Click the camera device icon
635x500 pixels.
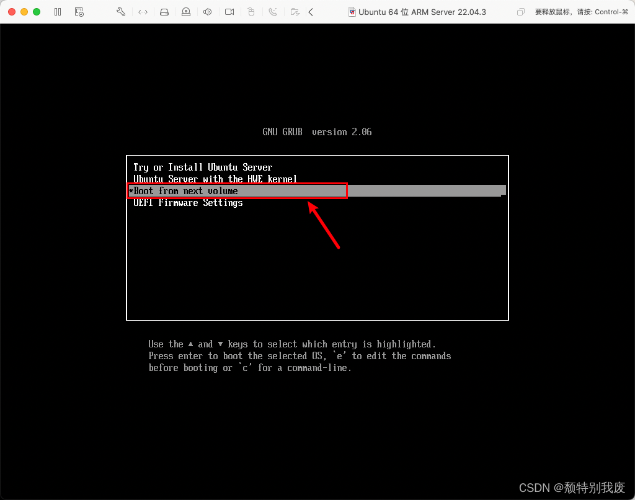point(229,12)
